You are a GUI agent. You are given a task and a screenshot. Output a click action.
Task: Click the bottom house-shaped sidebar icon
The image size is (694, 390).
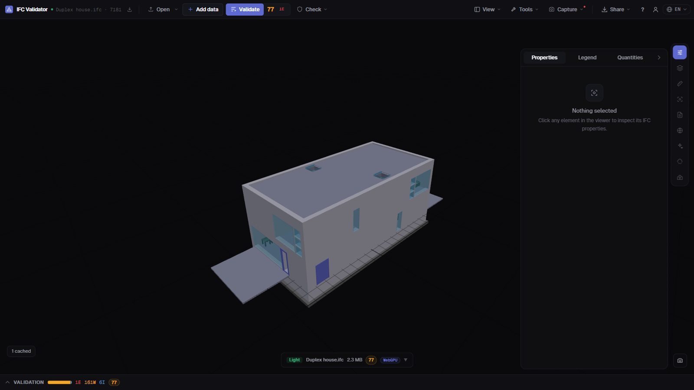coord(680,177)
